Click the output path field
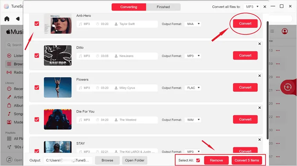Screen dimensions: 297x166 [68, 160]
